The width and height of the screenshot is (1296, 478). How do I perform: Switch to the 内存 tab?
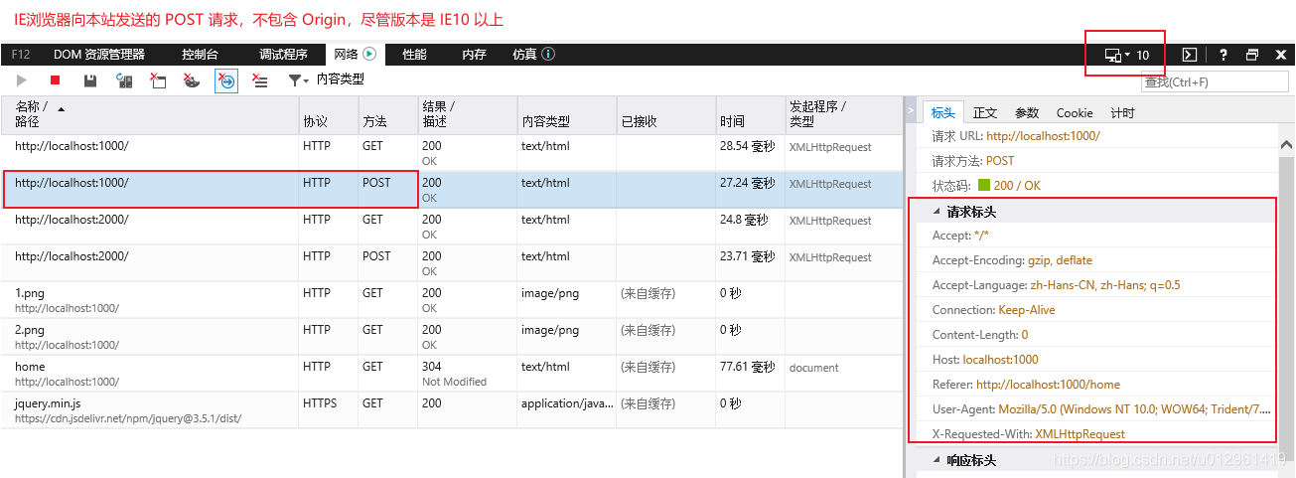475,55
